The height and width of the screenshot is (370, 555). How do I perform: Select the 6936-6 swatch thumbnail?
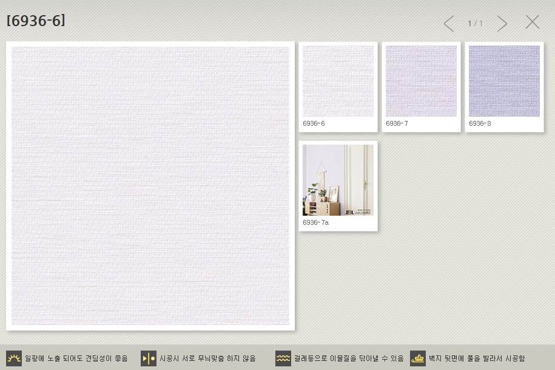point(338,81)
